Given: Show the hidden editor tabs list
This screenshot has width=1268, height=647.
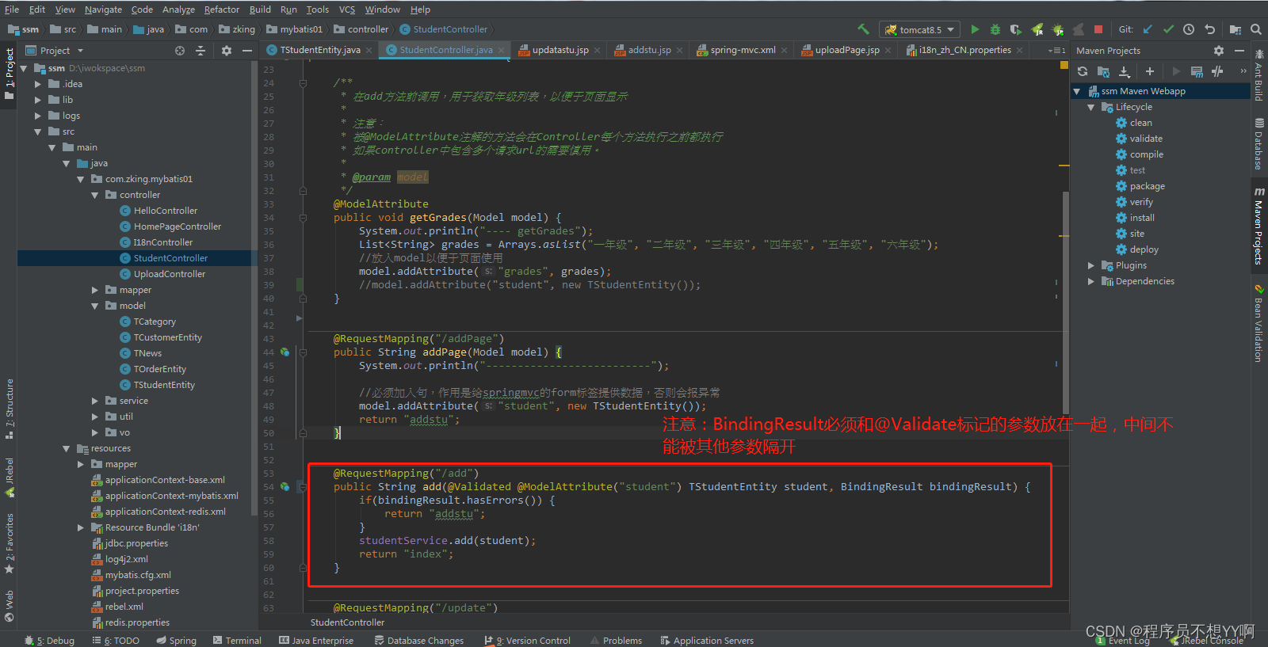Looking at the screenshot, I should [1056, 50].
